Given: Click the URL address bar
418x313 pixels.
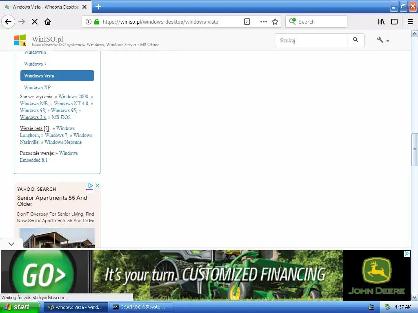Looking at the screenshot, I should [x=171, y=22].
